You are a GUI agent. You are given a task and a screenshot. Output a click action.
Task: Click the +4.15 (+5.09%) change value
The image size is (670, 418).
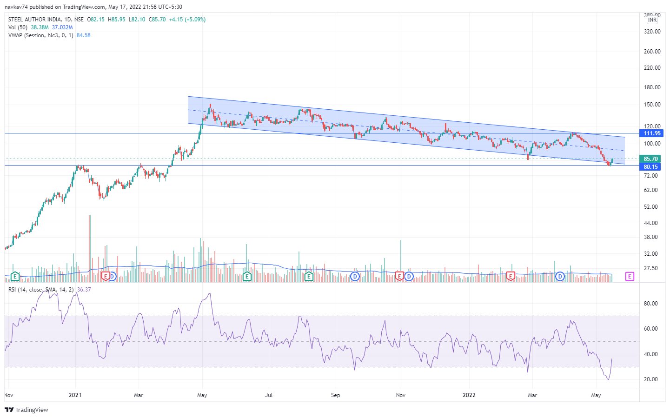(x=187, y=20)
